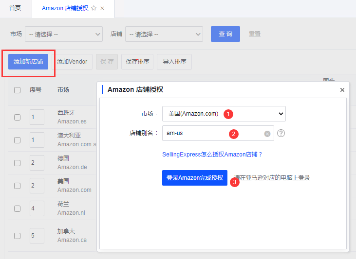Check the 西班牙 Amazon.es row checkbox
The image size is (356, 259).
pos(17,117)
